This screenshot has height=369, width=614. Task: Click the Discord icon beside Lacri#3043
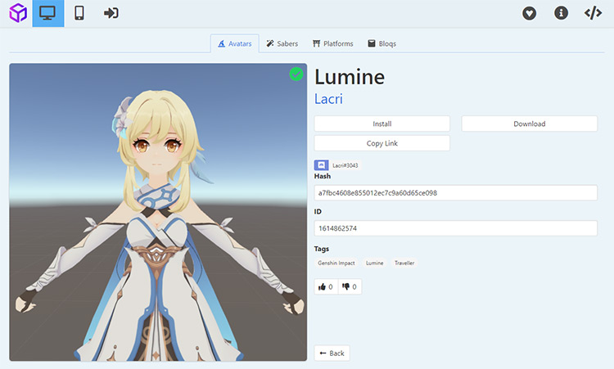point(322,165)
